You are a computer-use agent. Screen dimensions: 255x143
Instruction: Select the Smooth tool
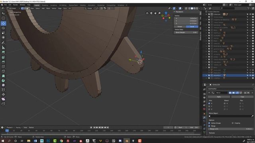pos(3,85)
